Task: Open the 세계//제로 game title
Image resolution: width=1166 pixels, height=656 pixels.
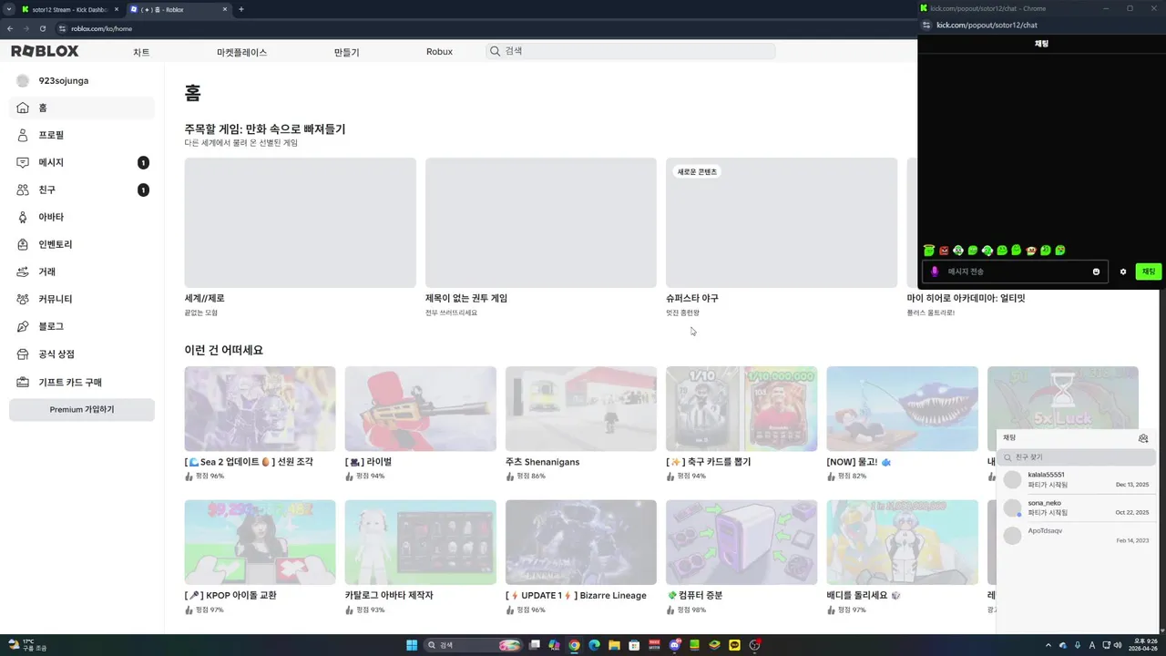Action: coord(205,299)
